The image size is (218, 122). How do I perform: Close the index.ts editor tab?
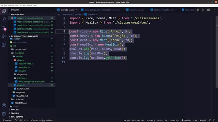point(77,10)
